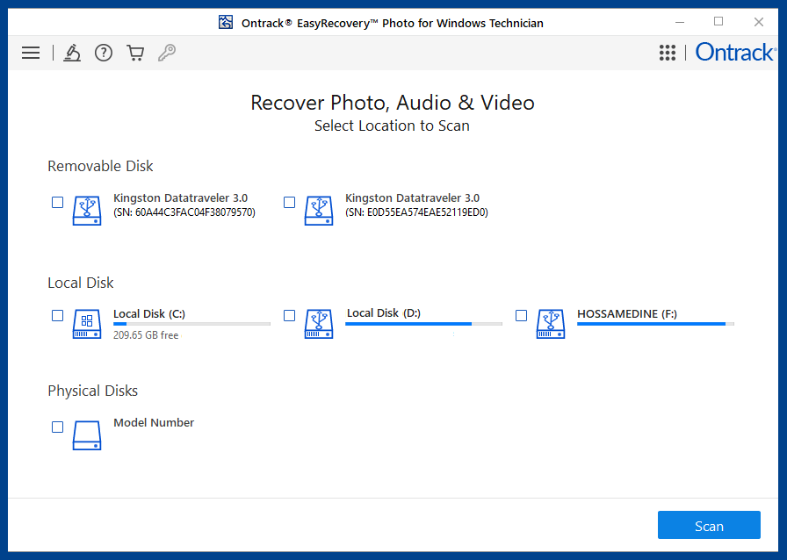
Task: Check Kingston Datatraveler SN E0D55EA574EAE52119ED0 checkbox
Action: (x=290, y=202)
